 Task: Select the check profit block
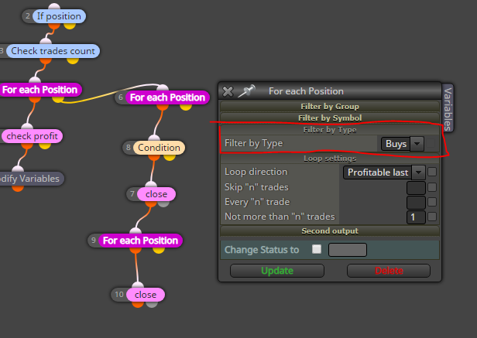point(32,136)
